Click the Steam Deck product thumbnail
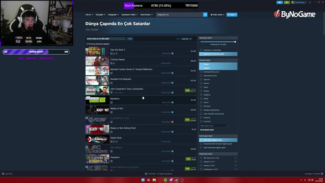Image resolution: width=325 pixels, height=183 pixels. [x=97, y=139]
